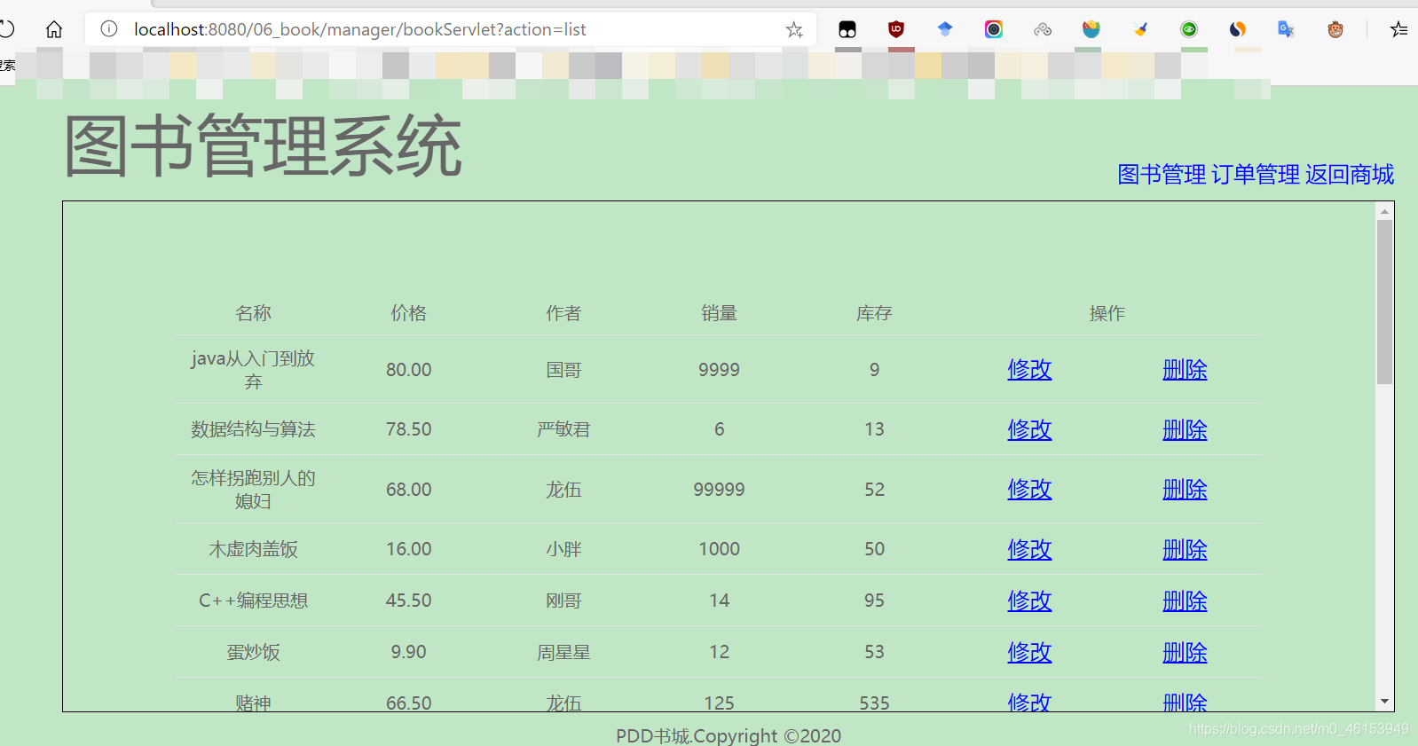Go back via 返回商城 link
The image size is (1418, 746).
(1350, 174)
